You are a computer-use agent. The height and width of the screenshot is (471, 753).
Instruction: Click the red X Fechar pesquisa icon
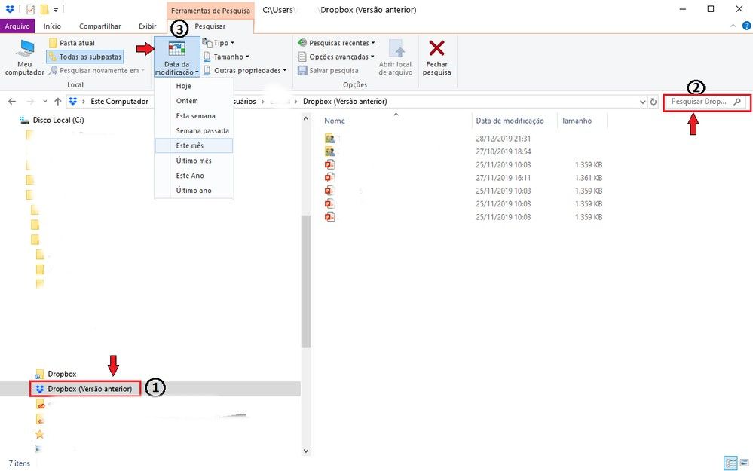(436, 50)
